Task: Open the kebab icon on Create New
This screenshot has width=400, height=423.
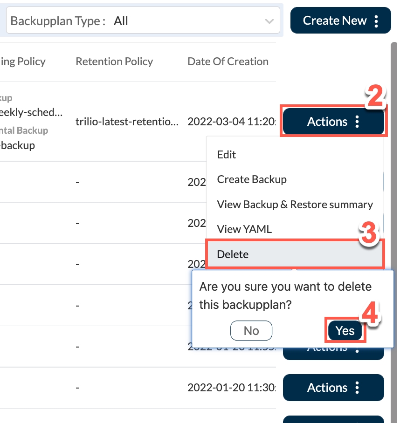Action: coord(377,21)
